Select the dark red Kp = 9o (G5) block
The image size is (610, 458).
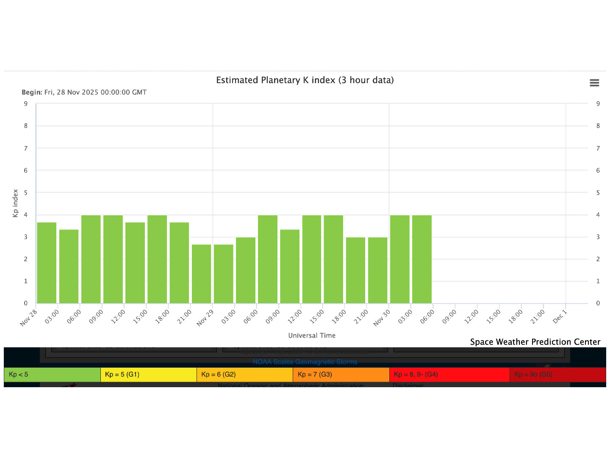coord(557,374)
